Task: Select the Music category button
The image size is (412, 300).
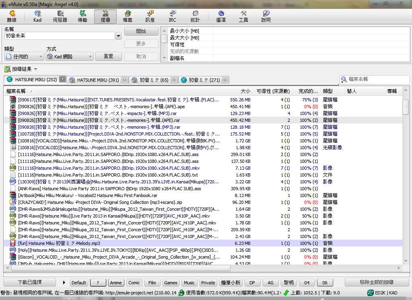Action: click(189, 283)
